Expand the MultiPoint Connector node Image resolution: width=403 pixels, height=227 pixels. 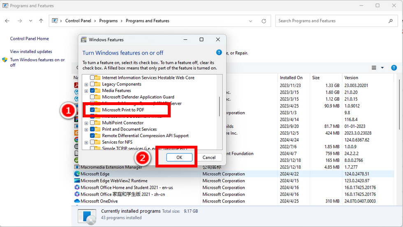(x=86, y=123)
